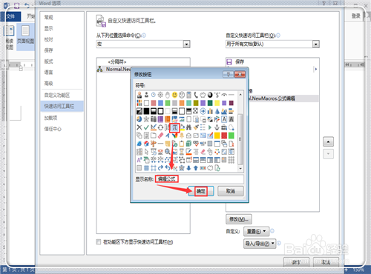Pick the house home symbol
The width and height of the screenshot is (371, 274).
[146, 144]
